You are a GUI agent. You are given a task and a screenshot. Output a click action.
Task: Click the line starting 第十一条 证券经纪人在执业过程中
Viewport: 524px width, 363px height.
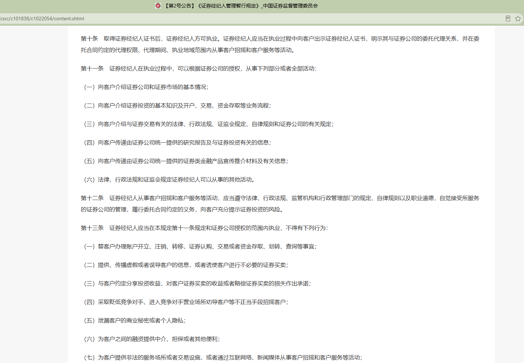coord(199,68)
